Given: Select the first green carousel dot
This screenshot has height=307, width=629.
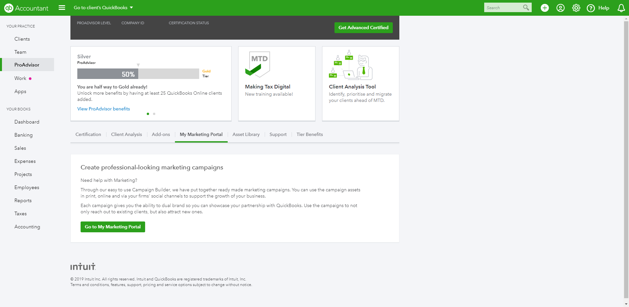Looking at the screenshot, I should pyautogui.click(x=148, y=114).
